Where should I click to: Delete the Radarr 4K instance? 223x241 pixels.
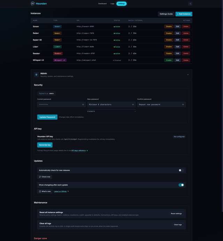186,40
